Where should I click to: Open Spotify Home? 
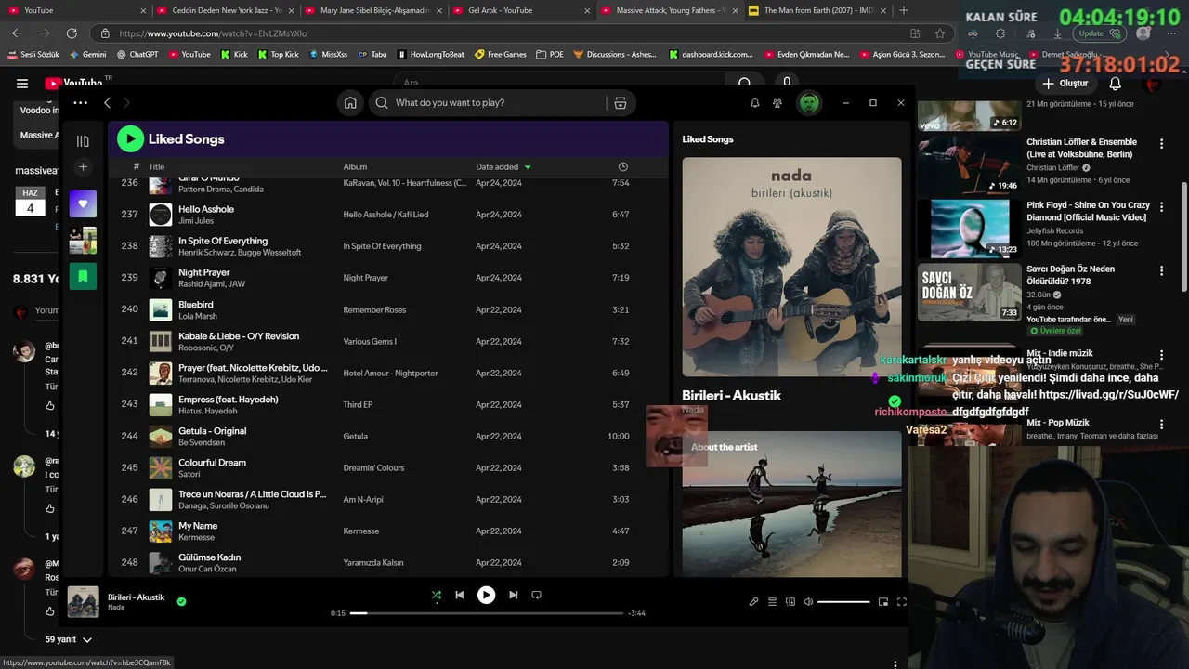point(350,103)
